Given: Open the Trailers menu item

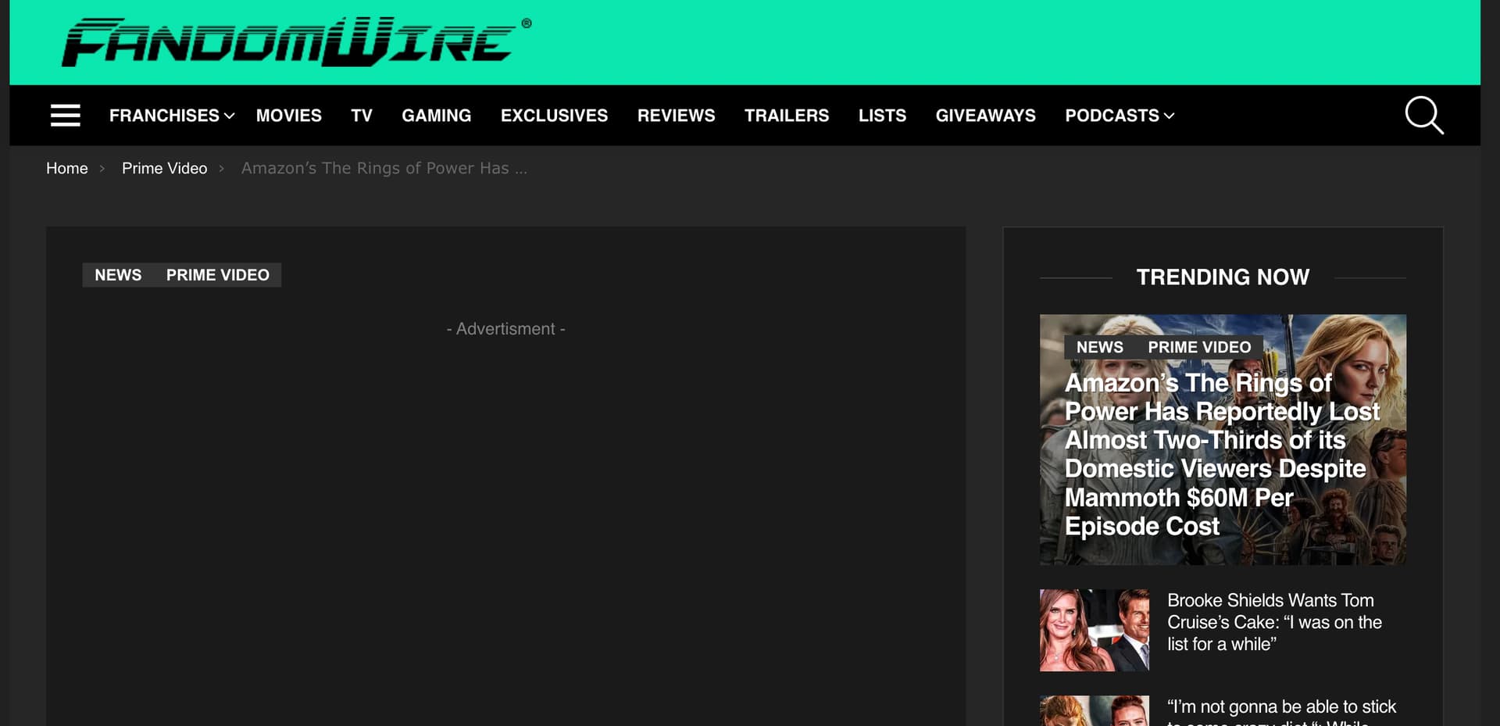Looking at the screenshot, I should click(x=787, y=116).
